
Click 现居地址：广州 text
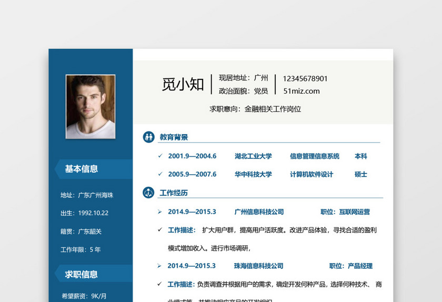coord(243,78)
